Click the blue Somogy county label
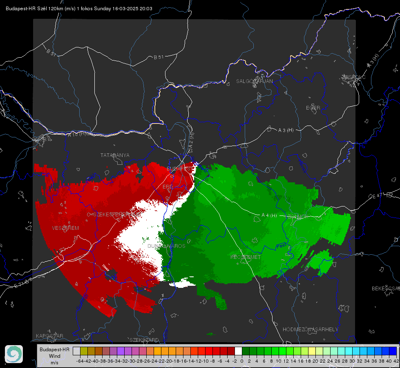This screenshot has width=400, height=368. (82, 302)
